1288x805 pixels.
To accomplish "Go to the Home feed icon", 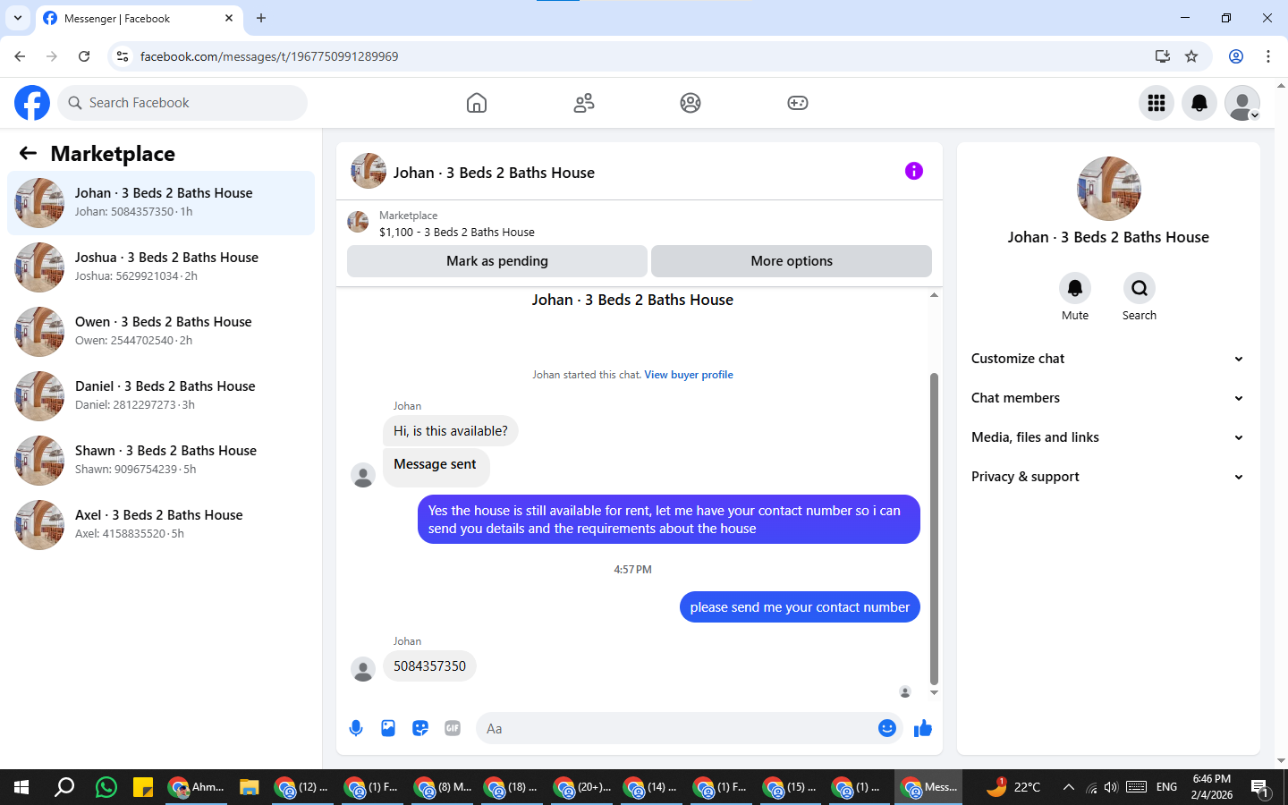I will click(477, 103).
